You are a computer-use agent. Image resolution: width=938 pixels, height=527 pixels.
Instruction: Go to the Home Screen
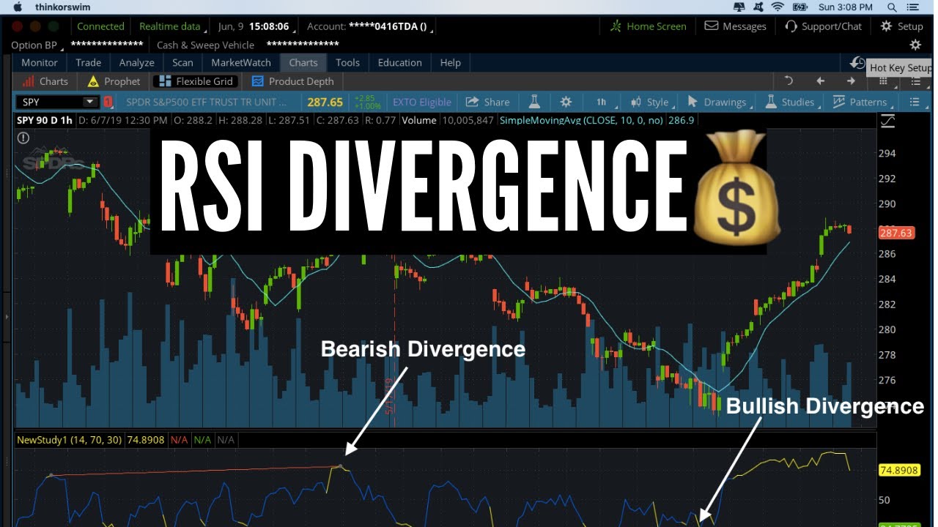pos(649,26)
